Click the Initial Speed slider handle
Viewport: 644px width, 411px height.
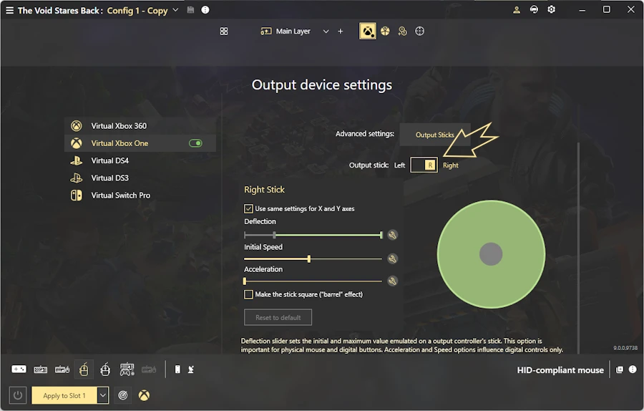tap(309, 259)
